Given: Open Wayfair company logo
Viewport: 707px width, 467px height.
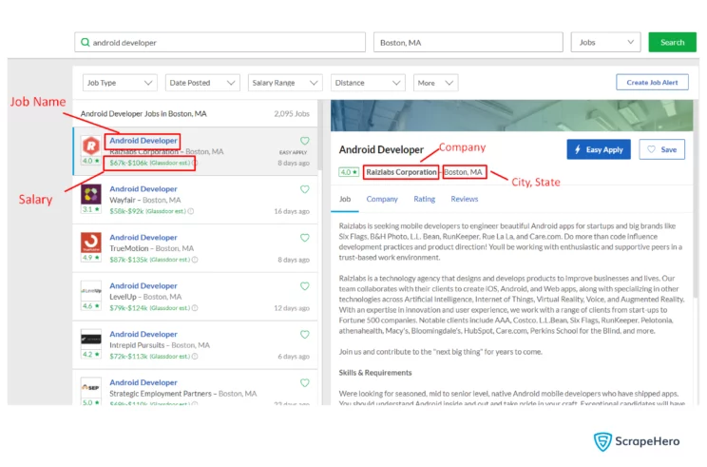Looking at the screenshot, I should click(x=91, y=194).
